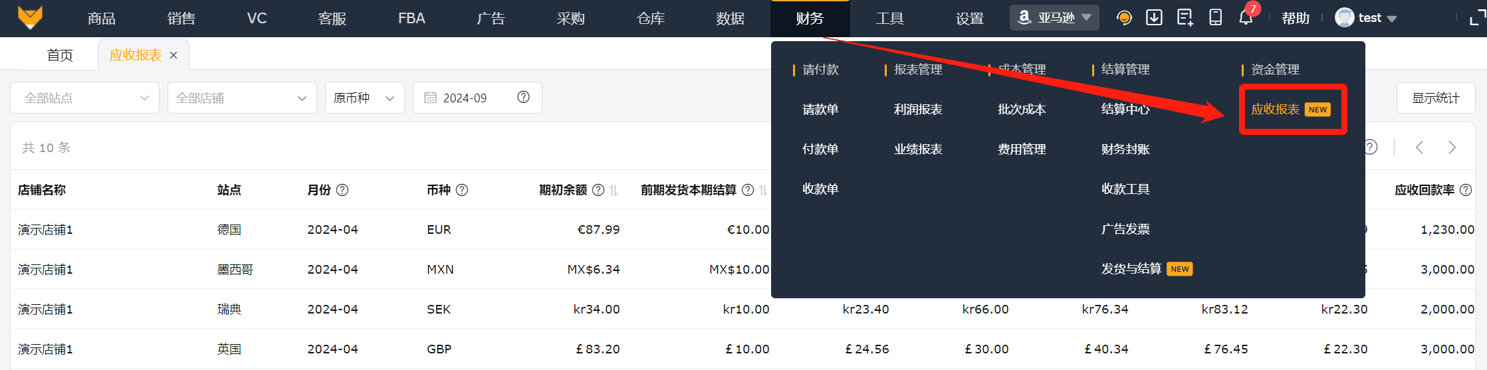Sort by 期初余额 column arrows
The image size is (1487, 370).
[614, 191]
